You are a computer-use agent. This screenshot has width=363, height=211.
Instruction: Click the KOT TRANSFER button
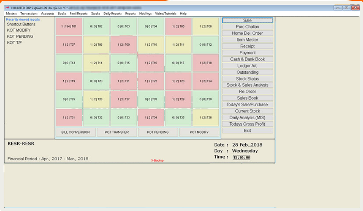pyautogui.click(x=117, y=132)
